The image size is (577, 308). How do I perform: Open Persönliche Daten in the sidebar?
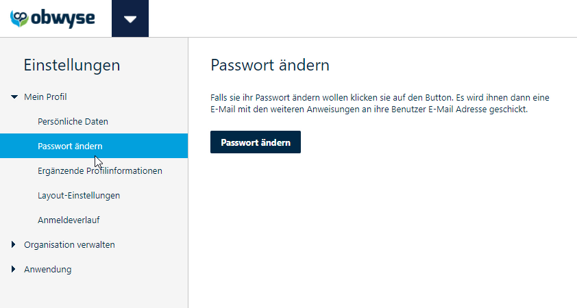73,122
